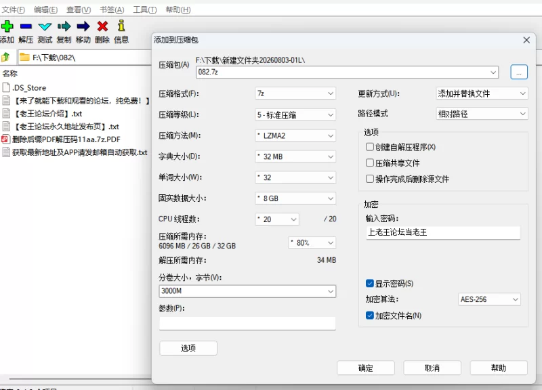Click the 取消 button
The height and width of the screenshot is (390, 542).
tap(432, 368)
